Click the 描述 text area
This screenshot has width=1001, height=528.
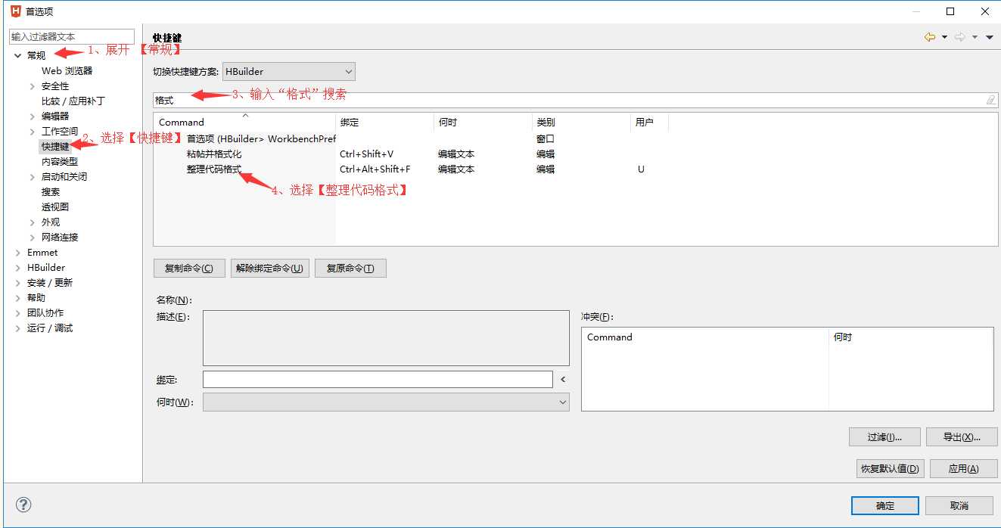tap(386, 338)
